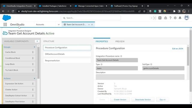Open the Trailhead guidance icon
192x108 pixels.
(x=165, y=18)
